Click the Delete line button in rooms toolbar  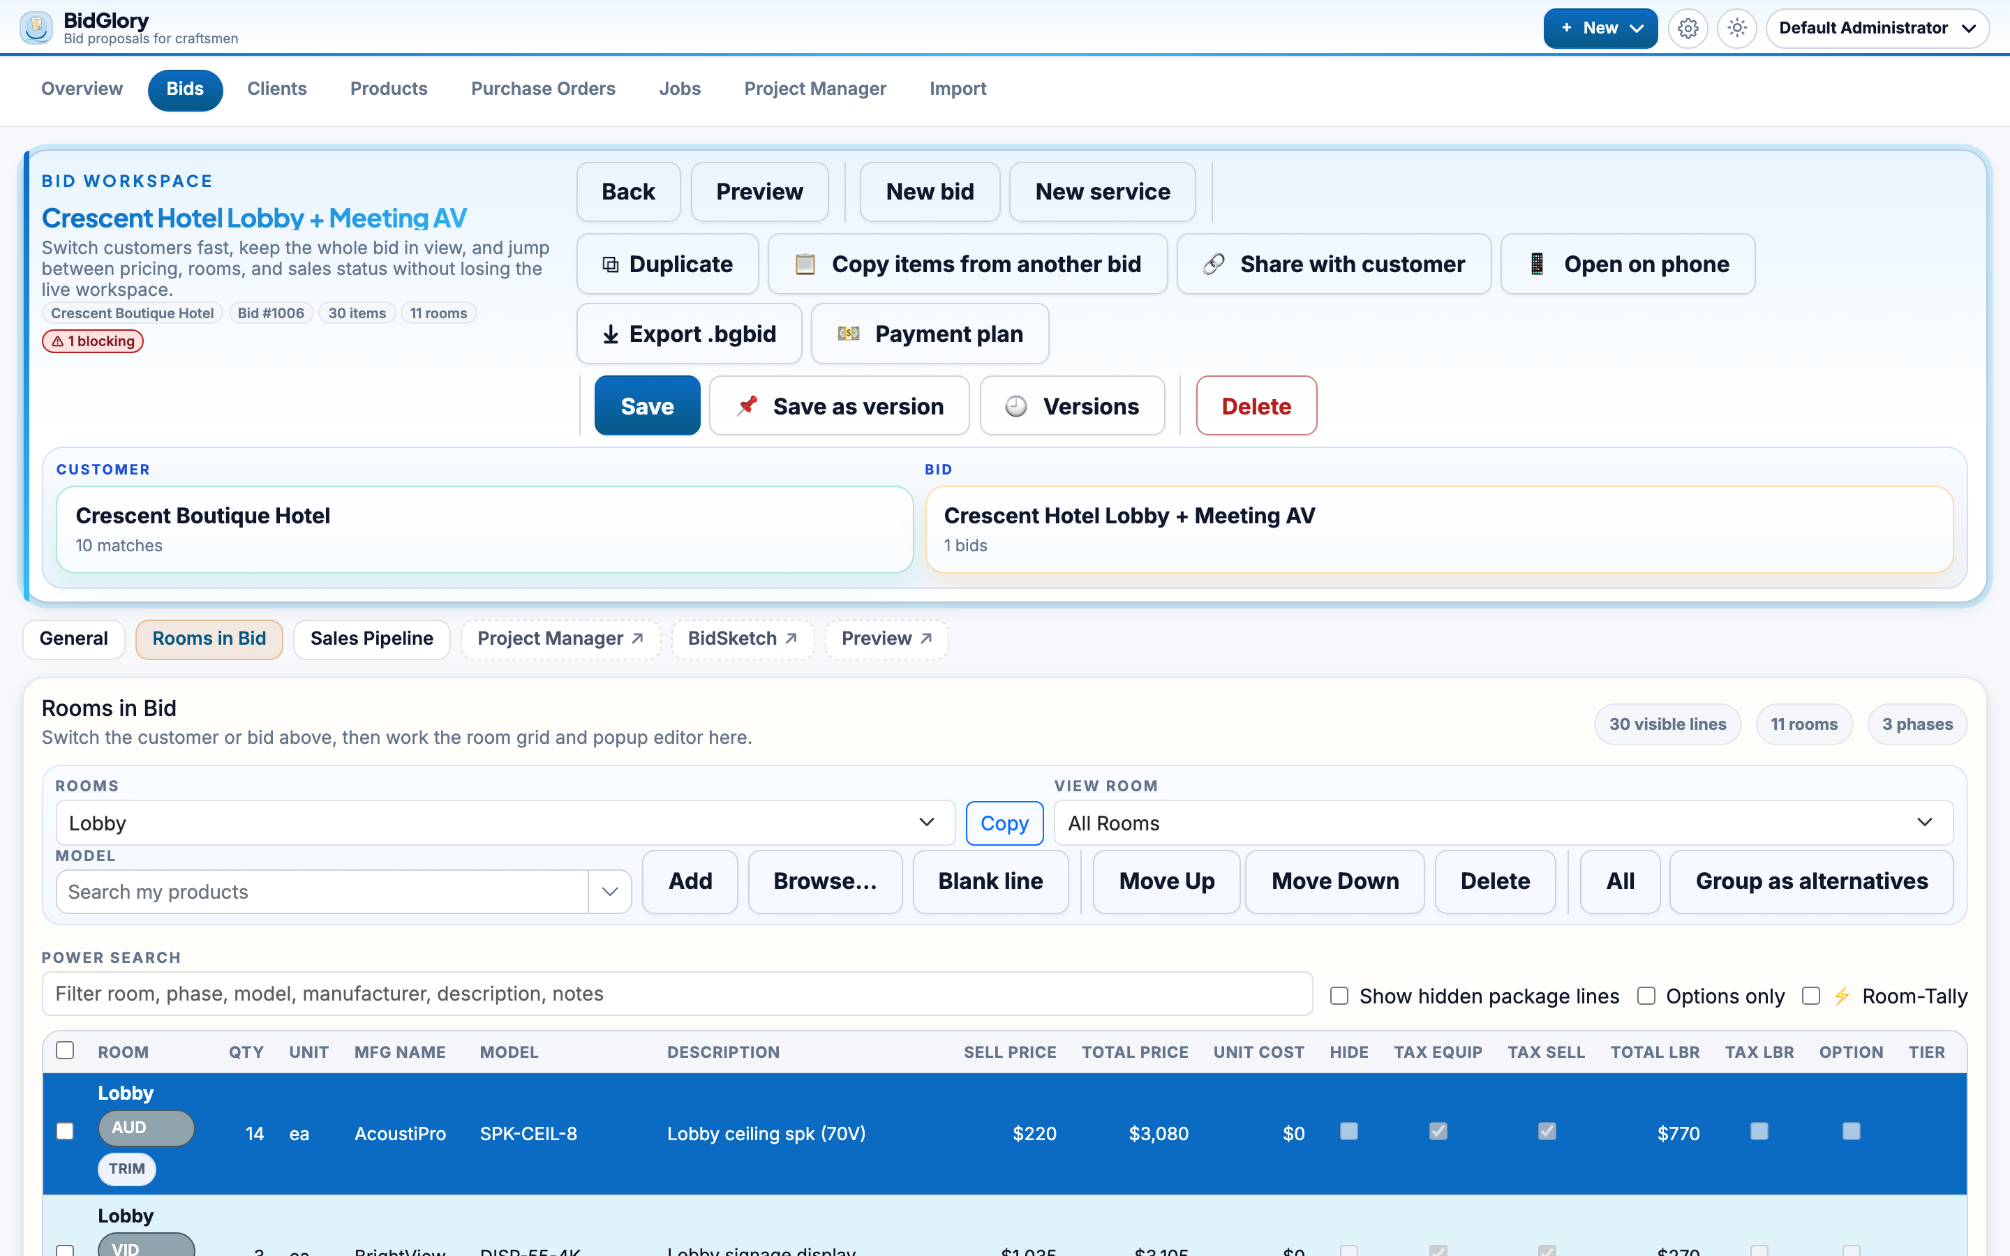pos(1495,881)
